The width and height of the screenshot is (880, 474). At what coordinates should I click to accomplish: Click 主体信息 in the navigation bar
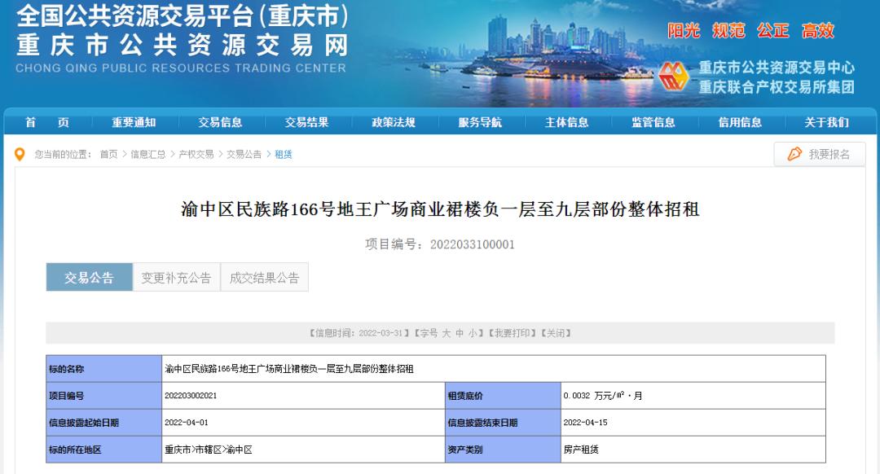(567, 122)
